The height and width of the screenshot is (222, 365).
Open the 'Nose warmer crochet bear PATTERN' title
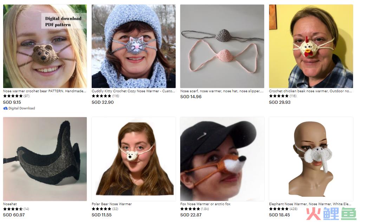[x=45, y=91]
